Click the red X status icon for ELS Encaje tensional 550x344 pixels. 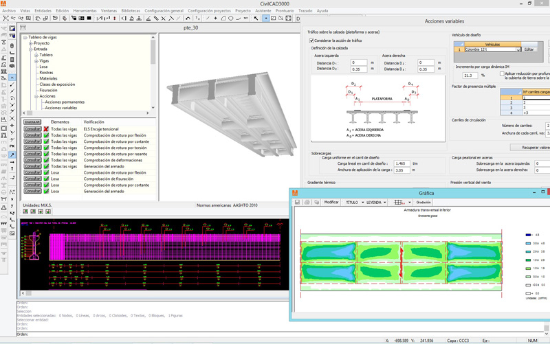click(46, 129)
